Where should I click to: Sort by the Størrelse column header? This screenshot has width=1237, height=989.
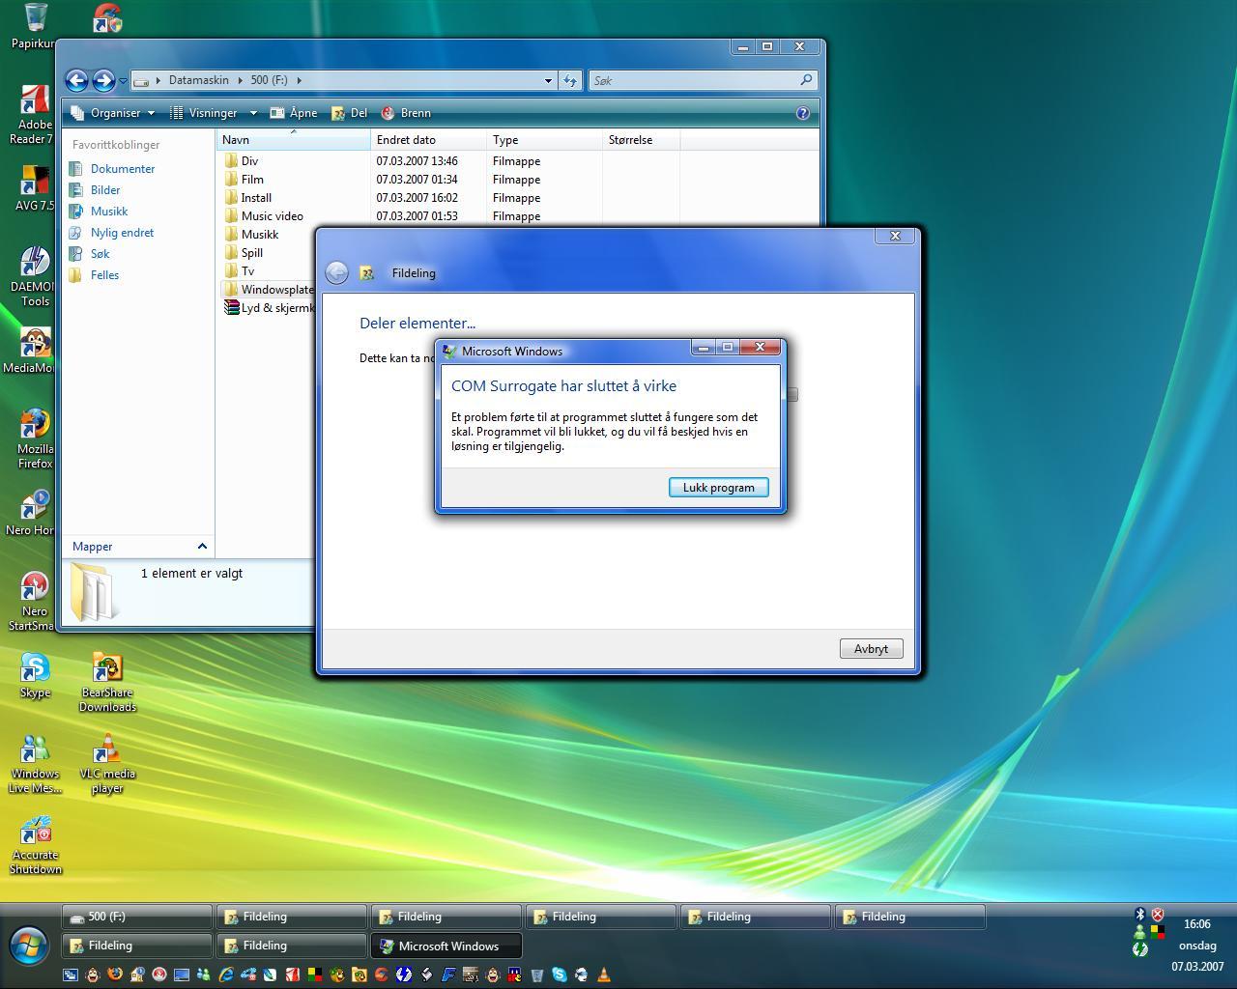coord(641,140)
